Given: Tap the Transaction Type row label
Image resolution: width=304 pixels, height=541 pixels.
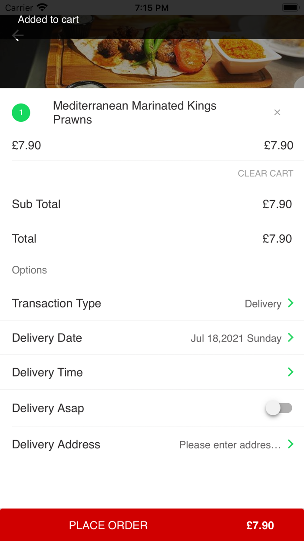Looking at the screenshot, I should click(56, 304).
